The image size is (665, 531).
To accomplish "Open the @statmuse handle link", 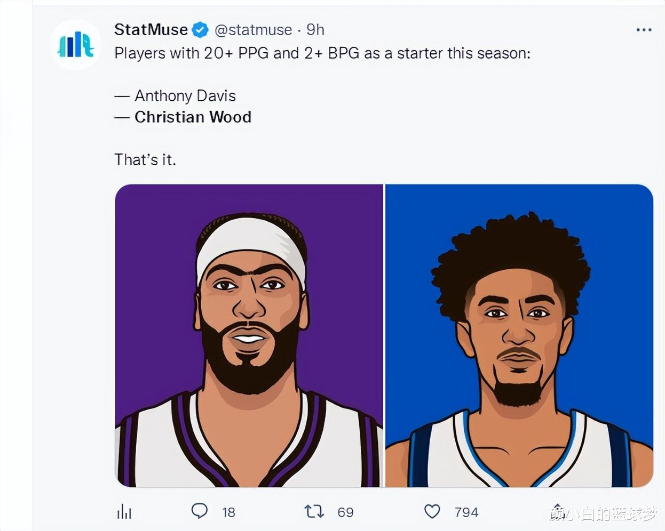I will click(253, 30).
